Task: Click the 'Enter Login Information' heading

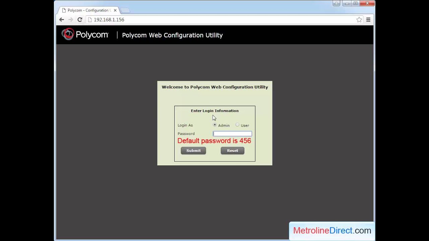Action: tap(215, 111)
